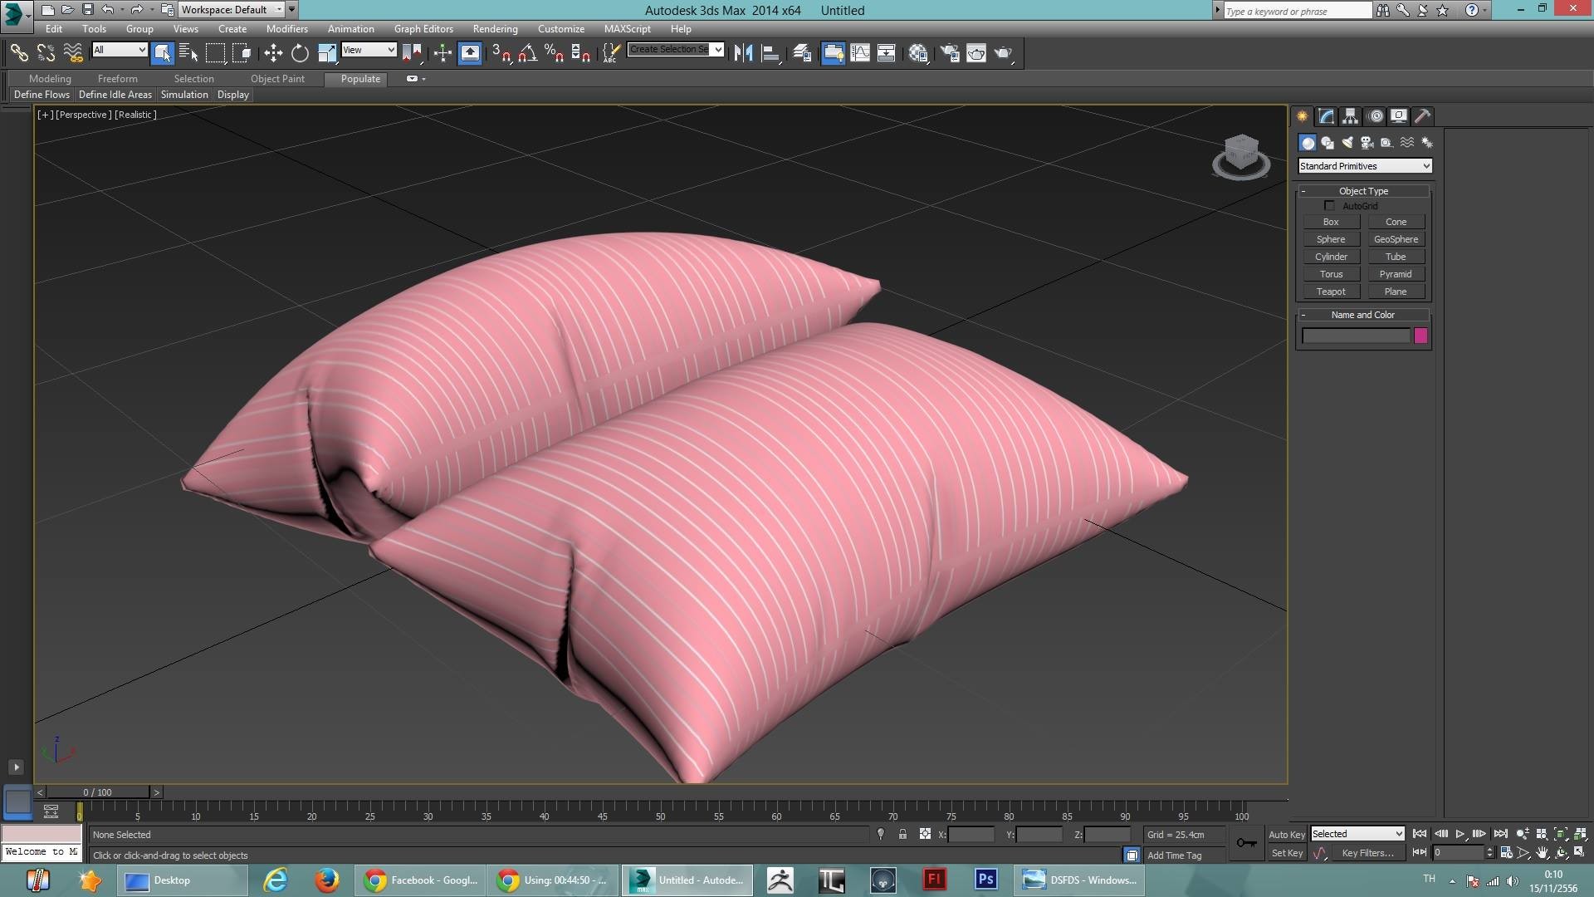Image resolution: width=1594 pixels, height=897 pixels.
Task: Enable the AutoGrid checkbox
Action: [x=1329, y=205]
